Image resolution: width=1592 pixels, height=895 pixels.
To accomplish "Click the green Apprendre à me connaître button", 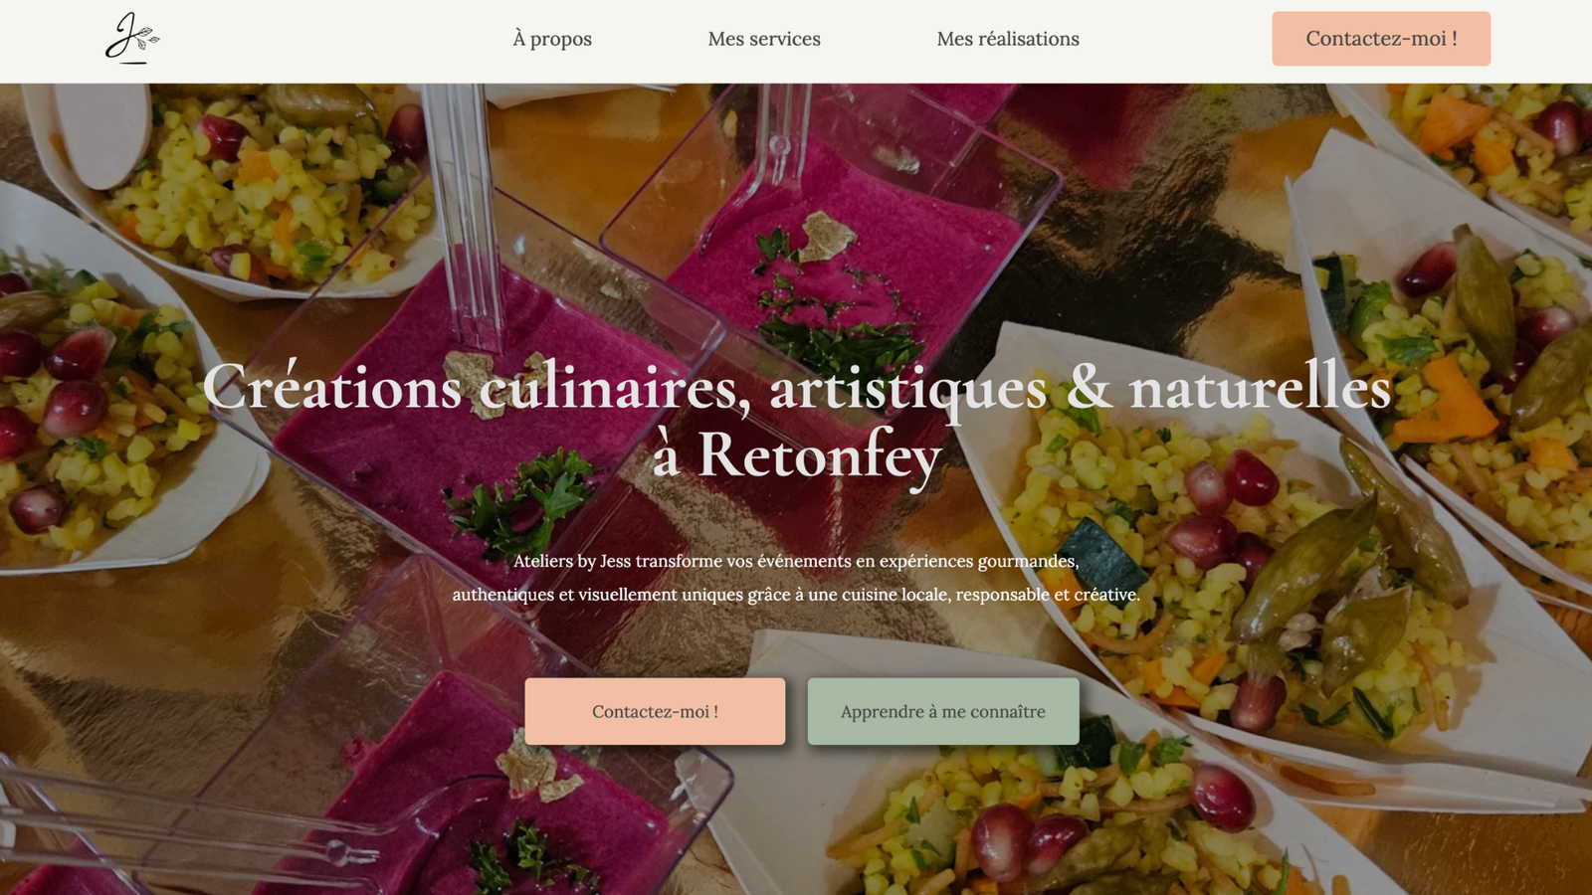I will click(x=943, y=711).
